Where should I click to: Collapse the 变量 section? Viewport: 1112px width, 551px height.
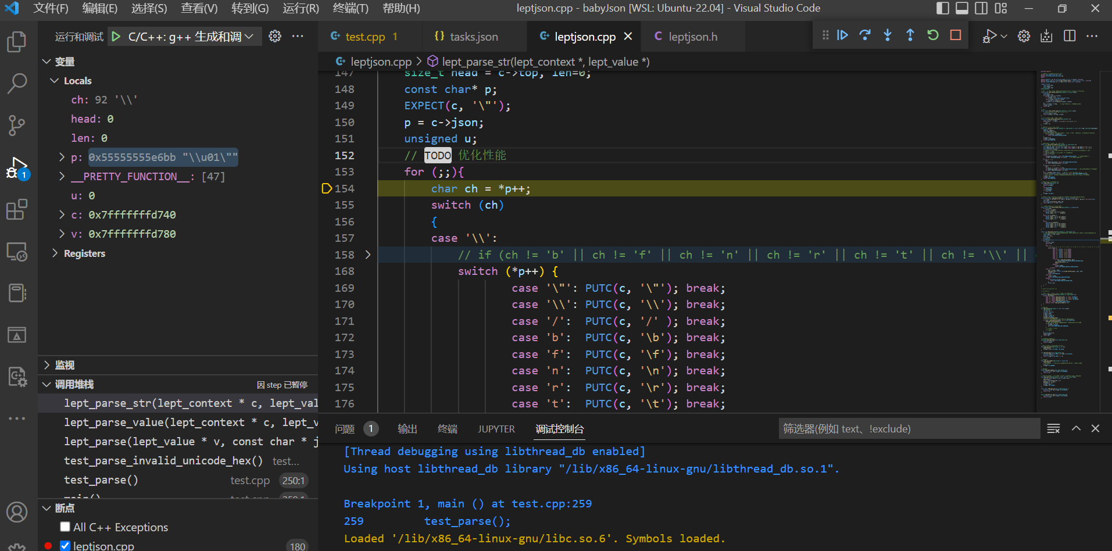47,62
